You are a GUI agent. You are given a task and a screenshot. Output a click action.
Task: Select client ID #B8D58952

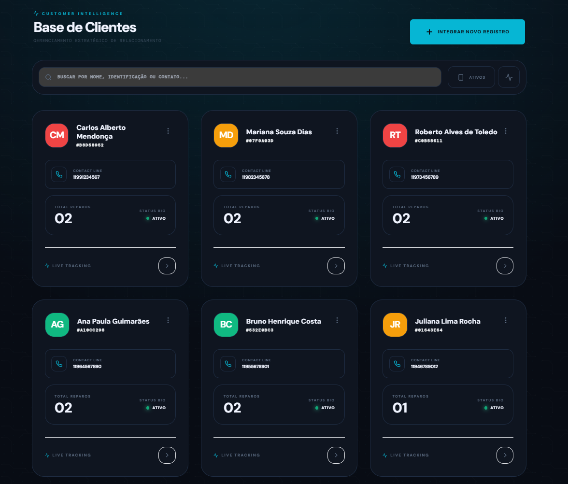[90, 145]
